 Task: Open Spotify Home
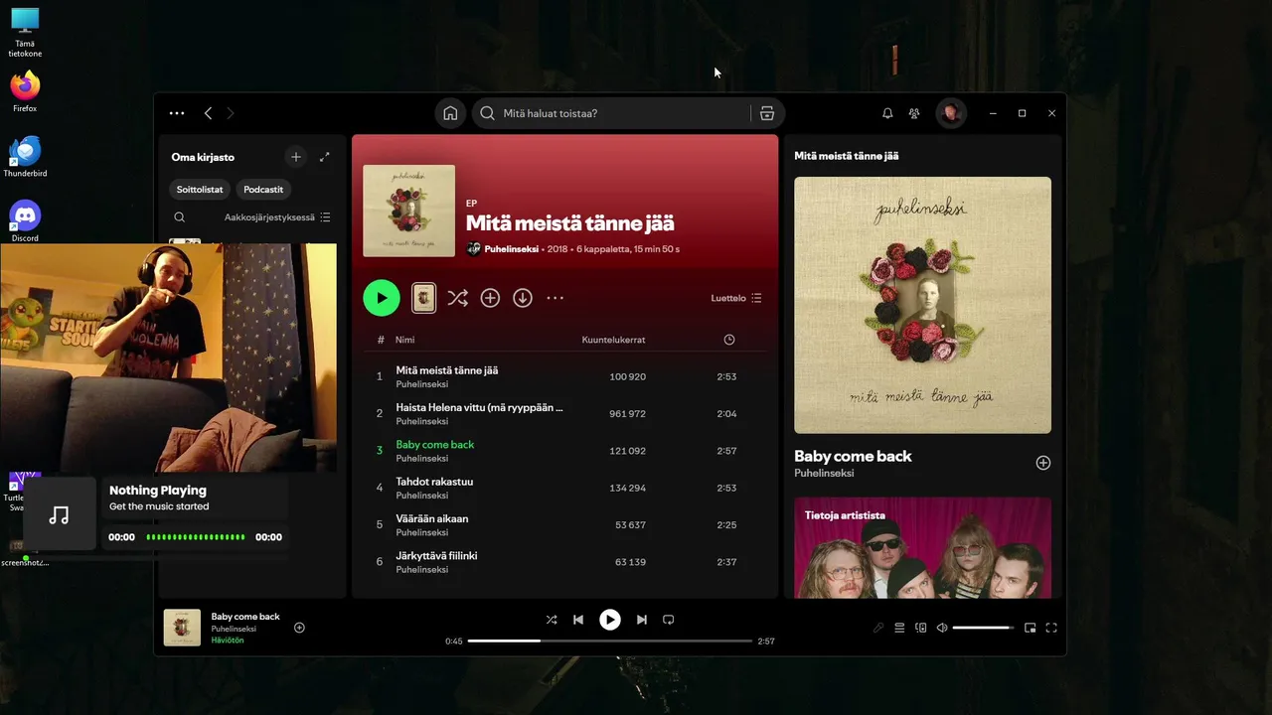pyautogui.click(x=450, y=113)
